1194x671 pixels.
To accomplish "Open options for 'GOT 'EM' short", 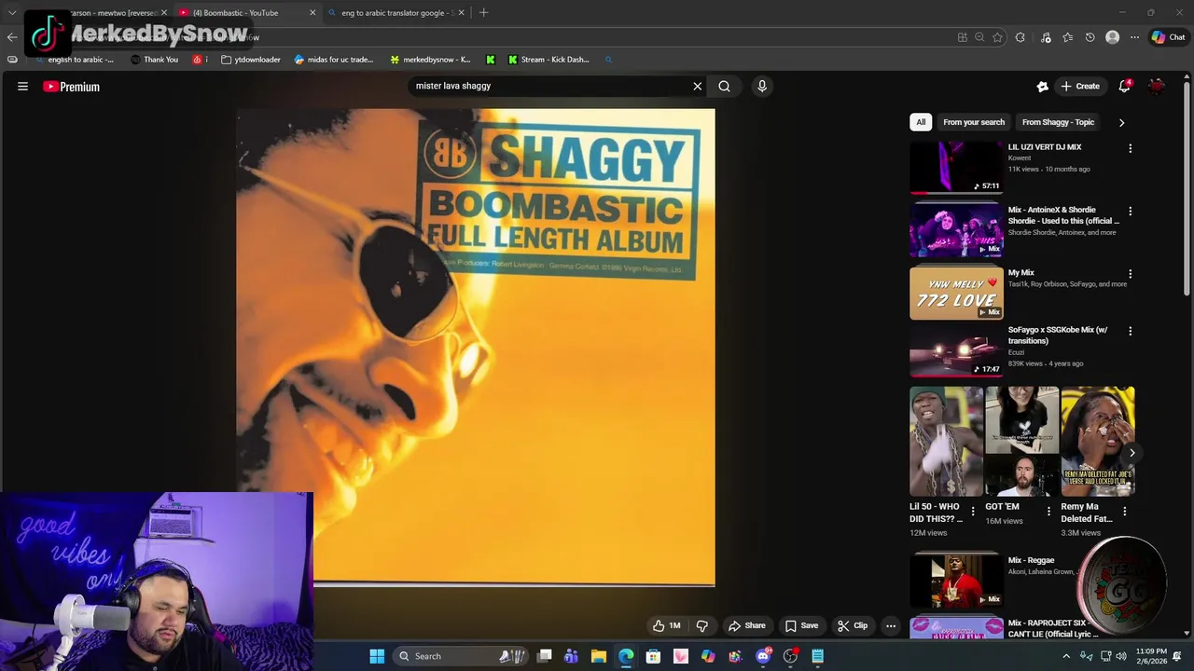I will (x=1048, y=512).
